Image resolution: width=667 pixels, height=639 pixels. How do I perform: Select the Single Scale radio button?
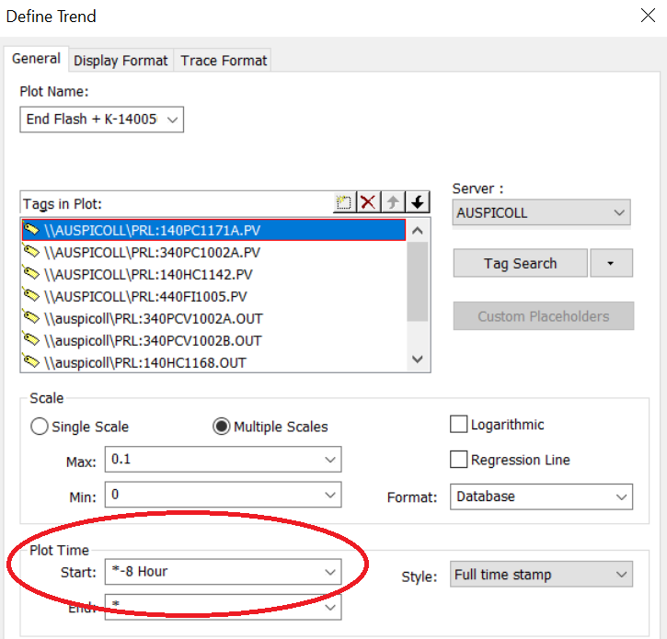[40, 427]
